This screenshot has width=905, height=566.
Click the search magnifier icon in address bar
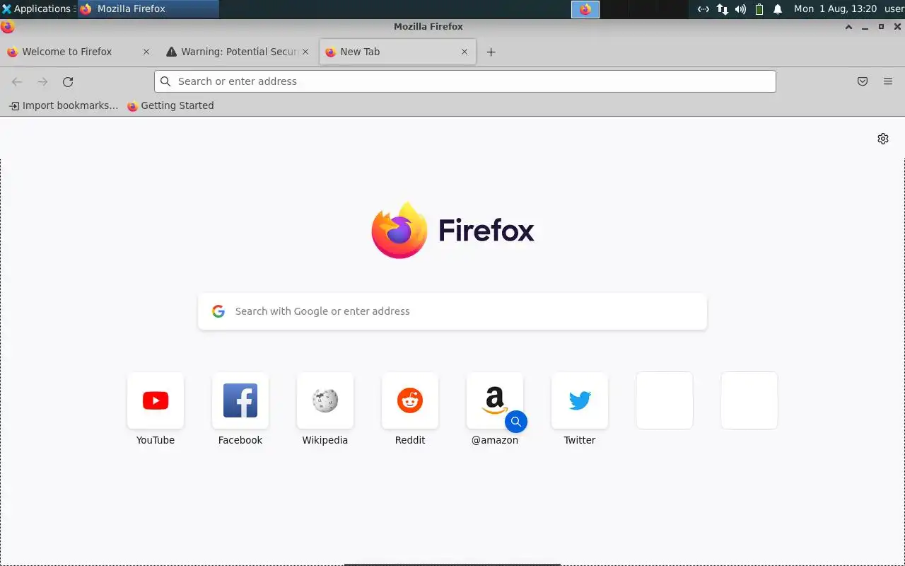pos(165,81)
